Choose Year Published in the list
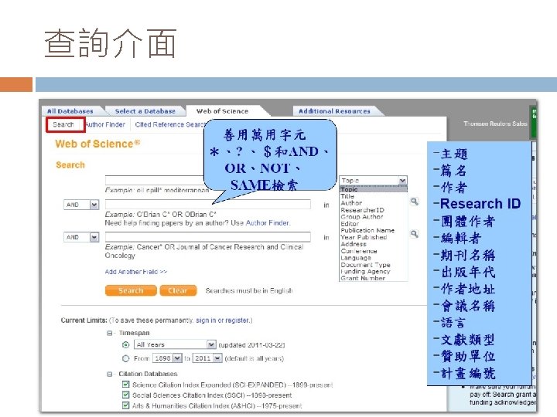 coord(373,237)
